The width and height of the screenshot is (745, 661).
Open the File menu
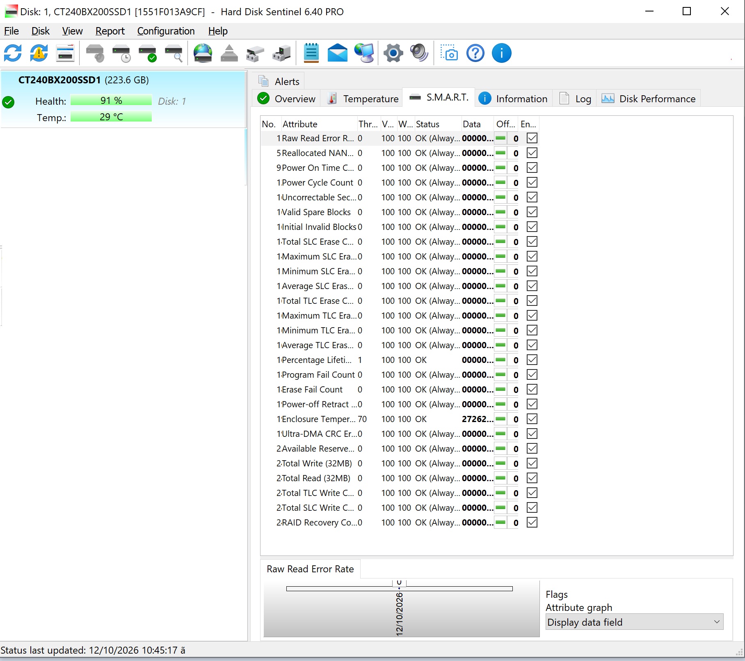(x=11, y=31)
